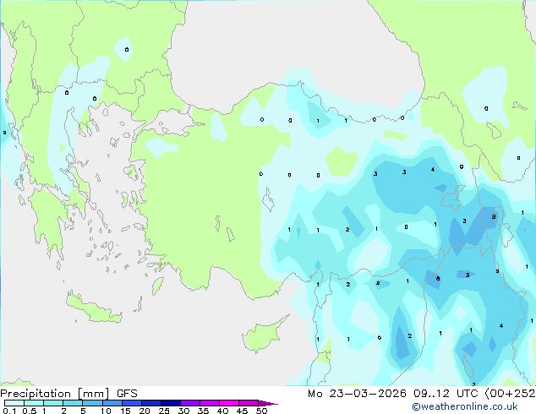The height and width of the screenshot is (414, 536).
Task: Click the "30" legend scale label
Action: 183,411
